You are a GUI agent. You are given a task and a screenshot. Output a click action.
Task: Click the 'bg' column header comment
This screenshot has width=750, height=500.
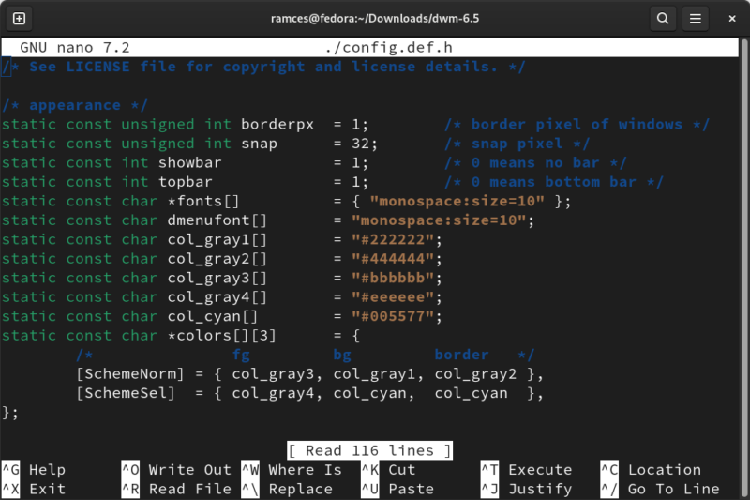point(342,355)
